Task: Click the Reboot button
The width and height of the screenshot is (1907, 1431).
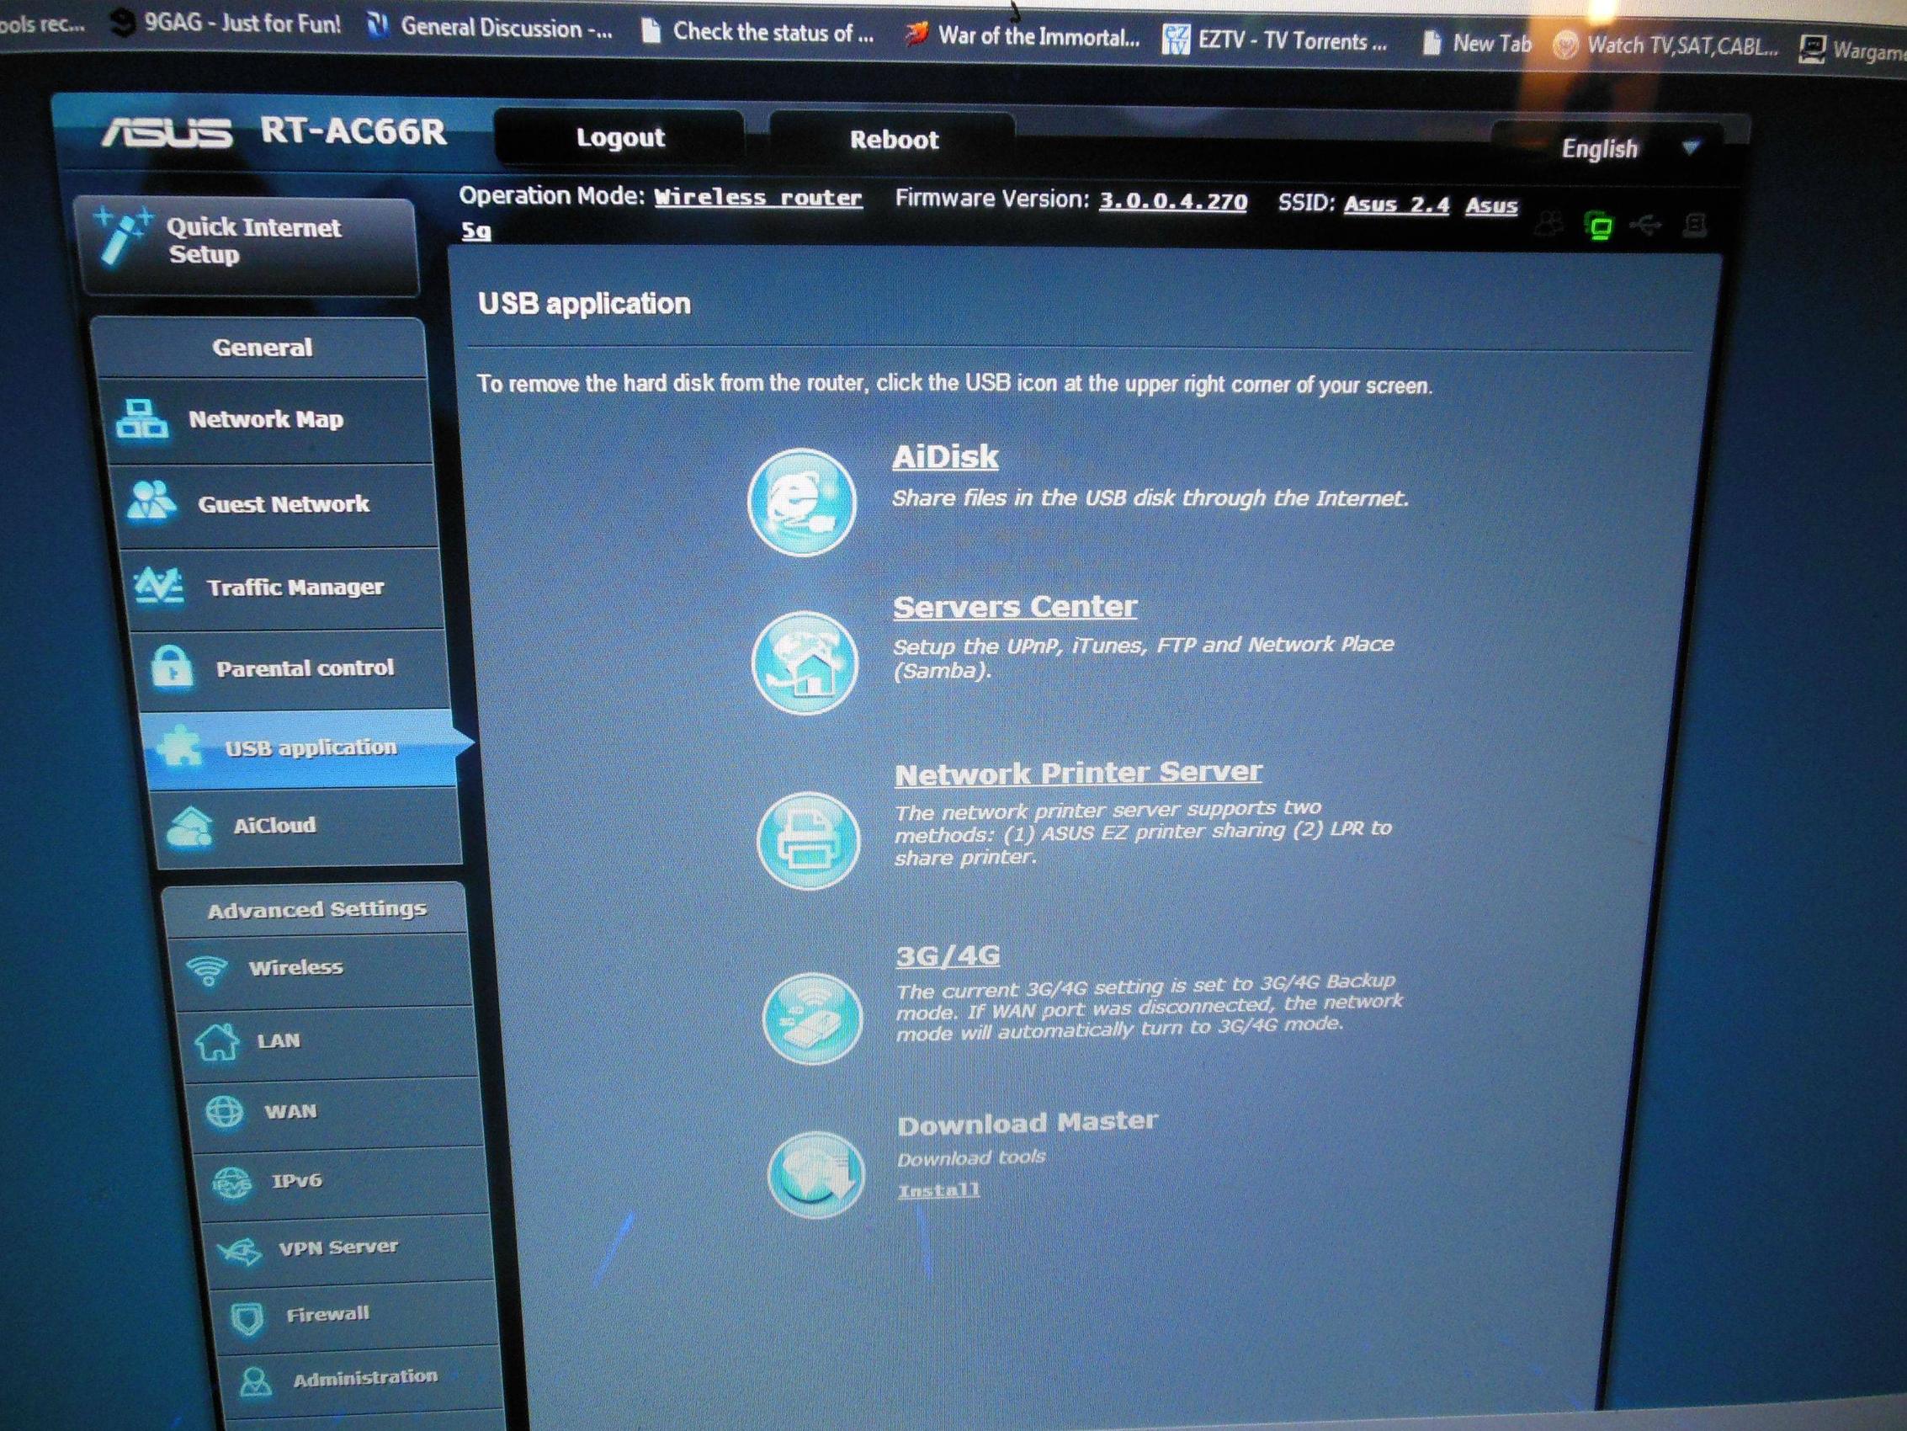Action: click(893, 141)
